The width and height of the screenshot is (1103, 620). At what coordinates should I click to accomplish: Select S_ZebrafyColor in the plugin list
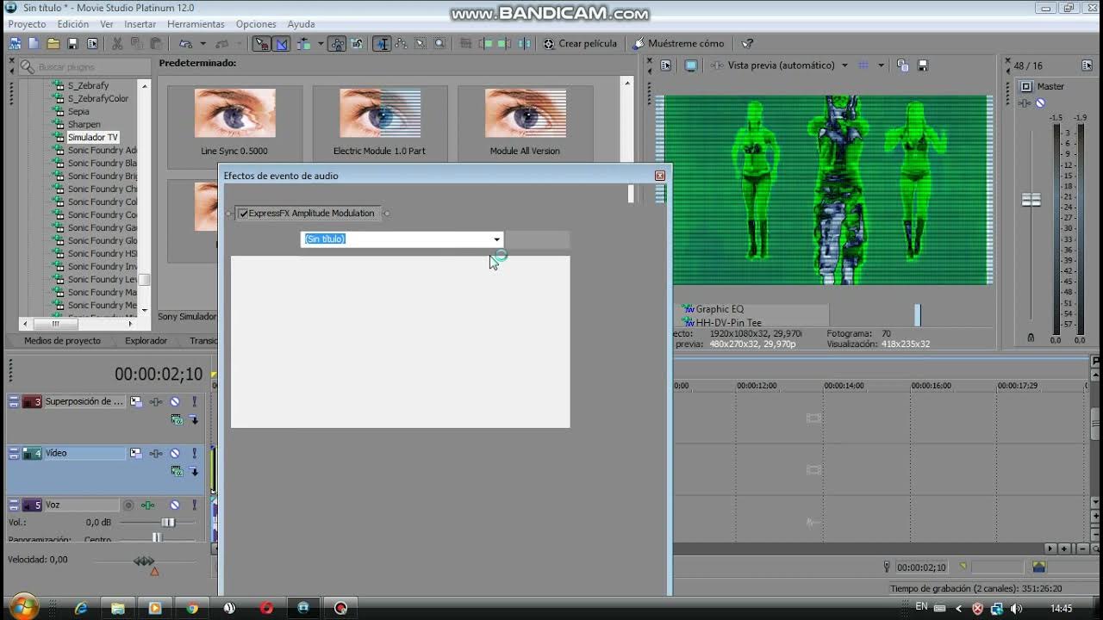[x=97, y=98]
